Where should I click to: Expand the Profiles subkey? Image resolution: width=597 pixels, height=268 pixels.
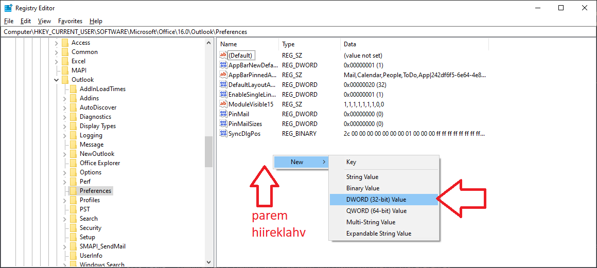pyautogui.click(x=64, y=200)
